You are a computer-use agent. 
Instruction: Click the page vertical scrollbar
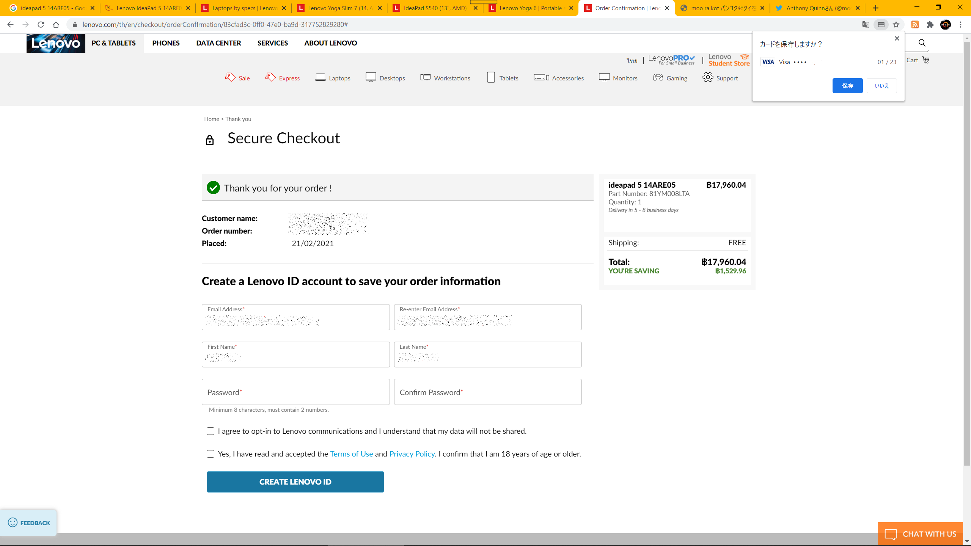point(967,253)
